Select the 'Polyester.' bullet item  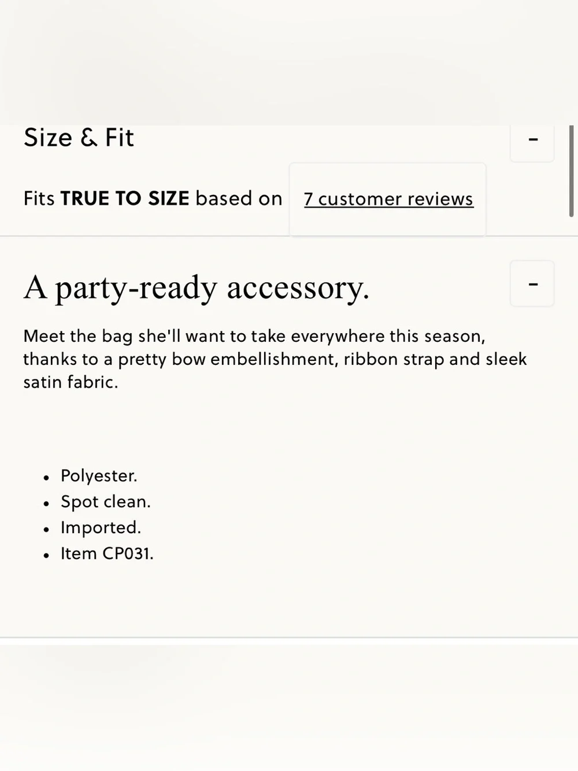point(99,475)
